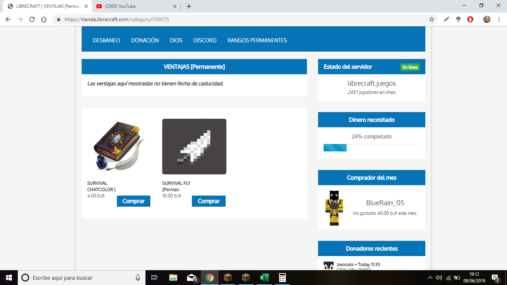Open the book and quill product image
The width and height of the screenshot is (507, 285).
[119, 147]
